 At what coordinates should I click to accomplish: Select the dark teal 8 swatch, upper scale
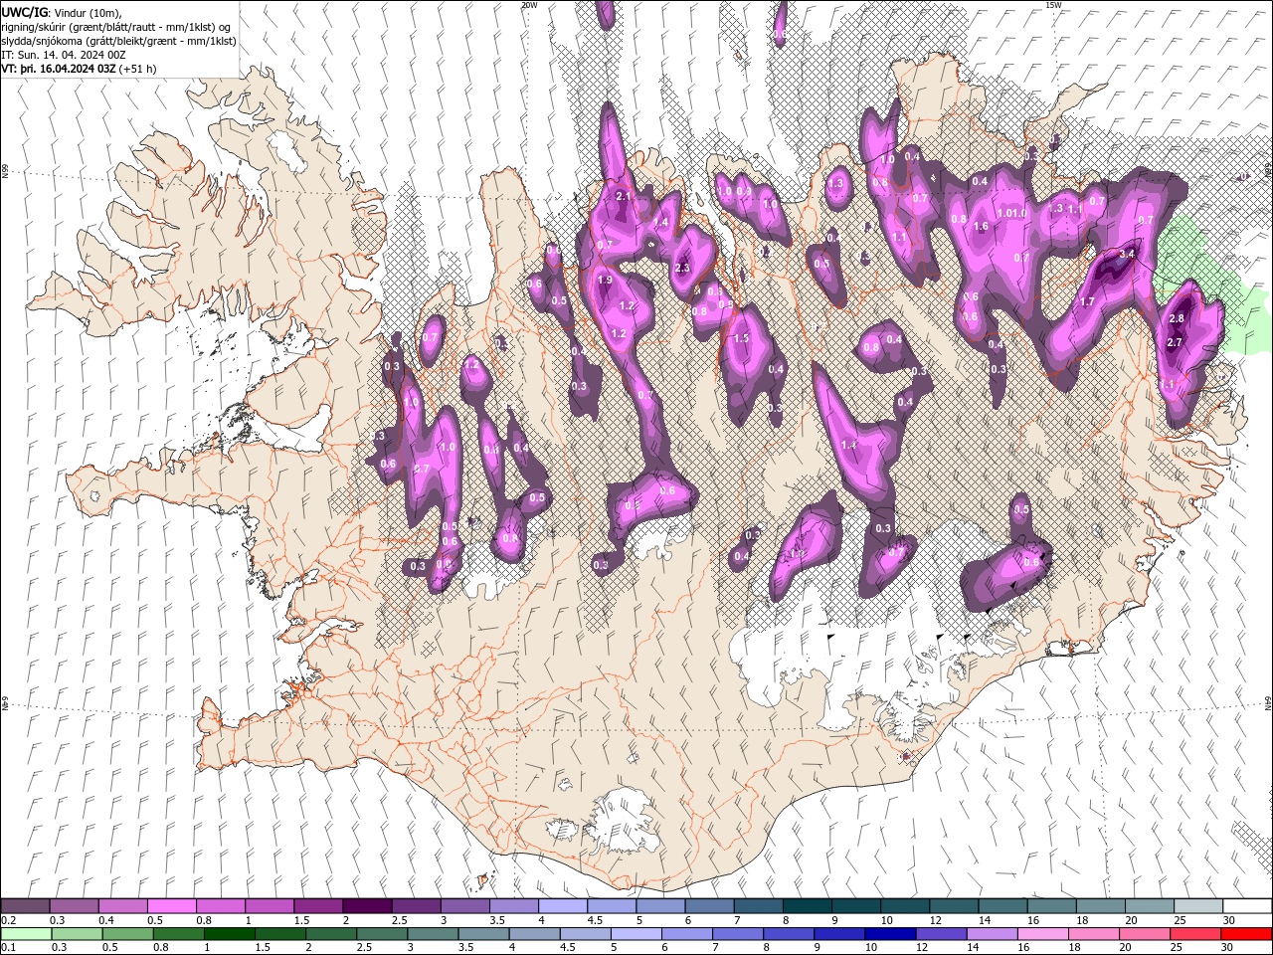coord(807,906)
